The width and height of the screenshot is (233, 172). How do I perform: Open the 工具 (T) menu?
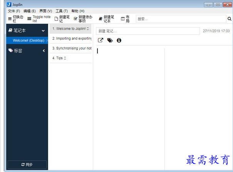click(x=62, y=11)
